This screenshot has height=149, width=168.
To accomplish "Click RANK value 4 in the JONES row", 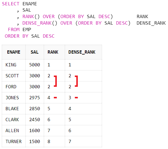I will (49, 98).
